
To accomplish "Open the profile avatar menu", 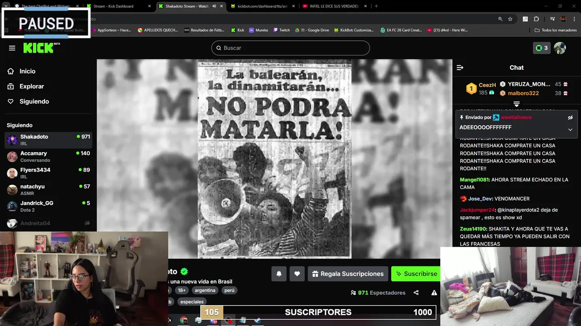I will (560, 48).
